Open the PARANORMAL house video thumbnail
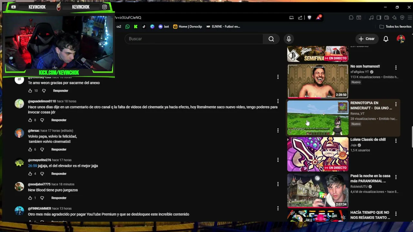The height and width of the screenshot is (232, 413). (x=318, y=191)
